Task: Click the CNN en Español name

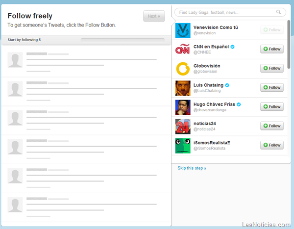Action: pos(211,47)
